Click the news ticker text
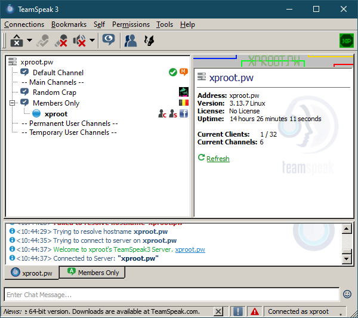The width and height of the screenshot is (358, 318). (x=112, y=311)
